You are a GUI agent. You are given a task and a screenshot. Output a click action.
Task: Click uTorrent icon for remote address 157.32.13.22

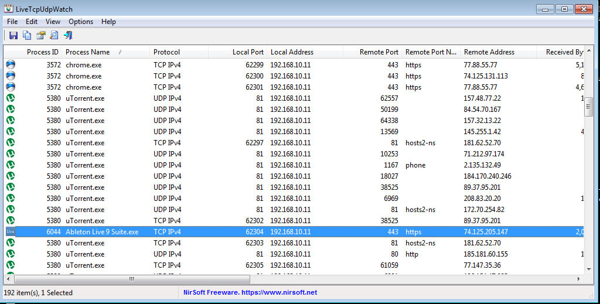(11, 120)
